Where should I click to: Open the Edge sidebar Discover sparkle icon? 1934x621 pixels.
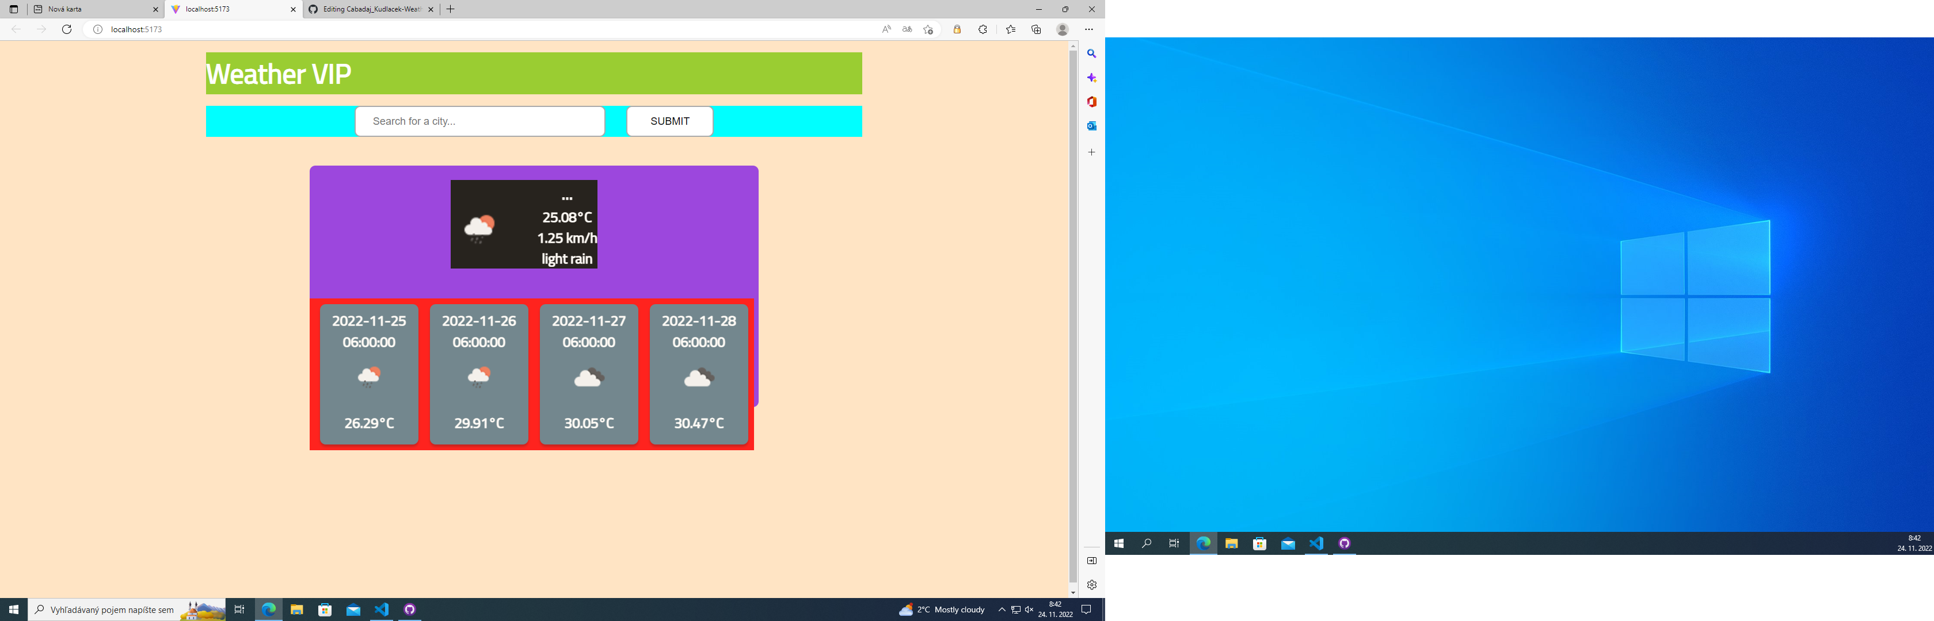coord(1092,78)
